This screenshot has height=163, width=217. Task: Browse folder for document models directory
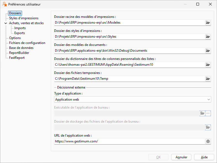[208, 51]
